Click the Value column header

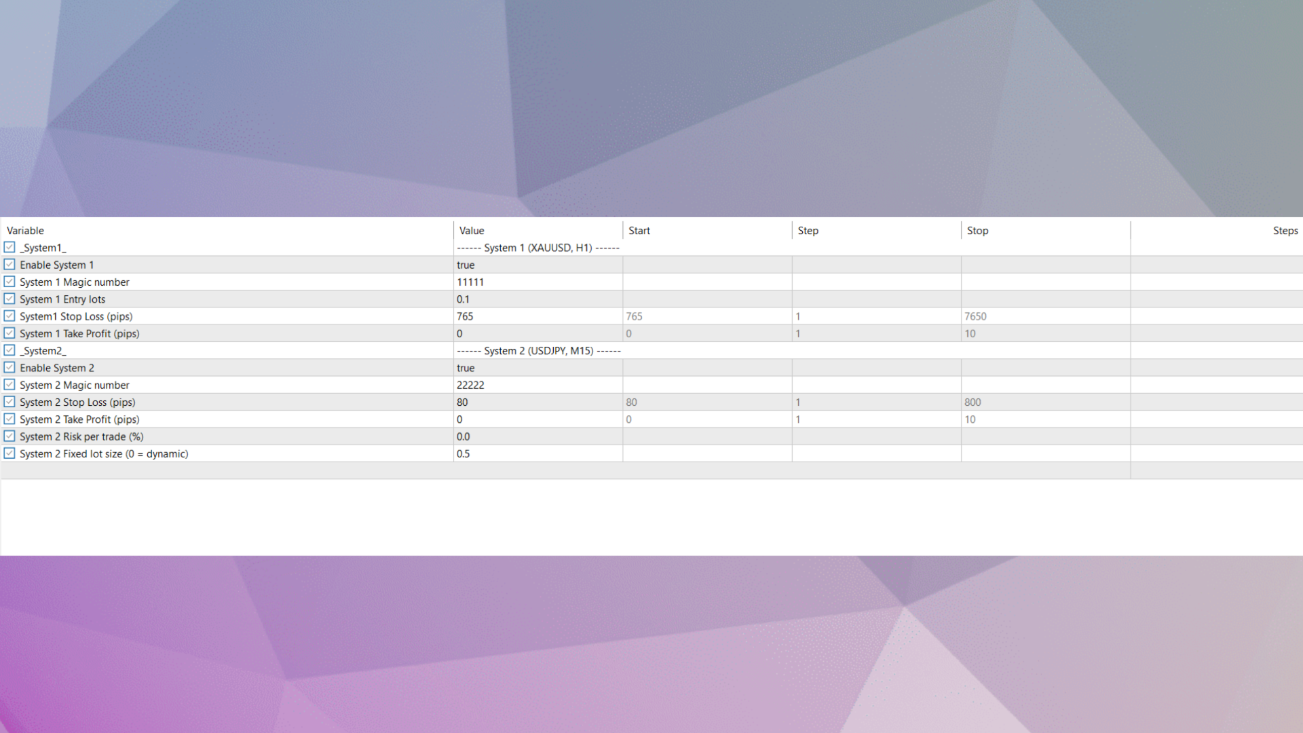click(538, 231)
